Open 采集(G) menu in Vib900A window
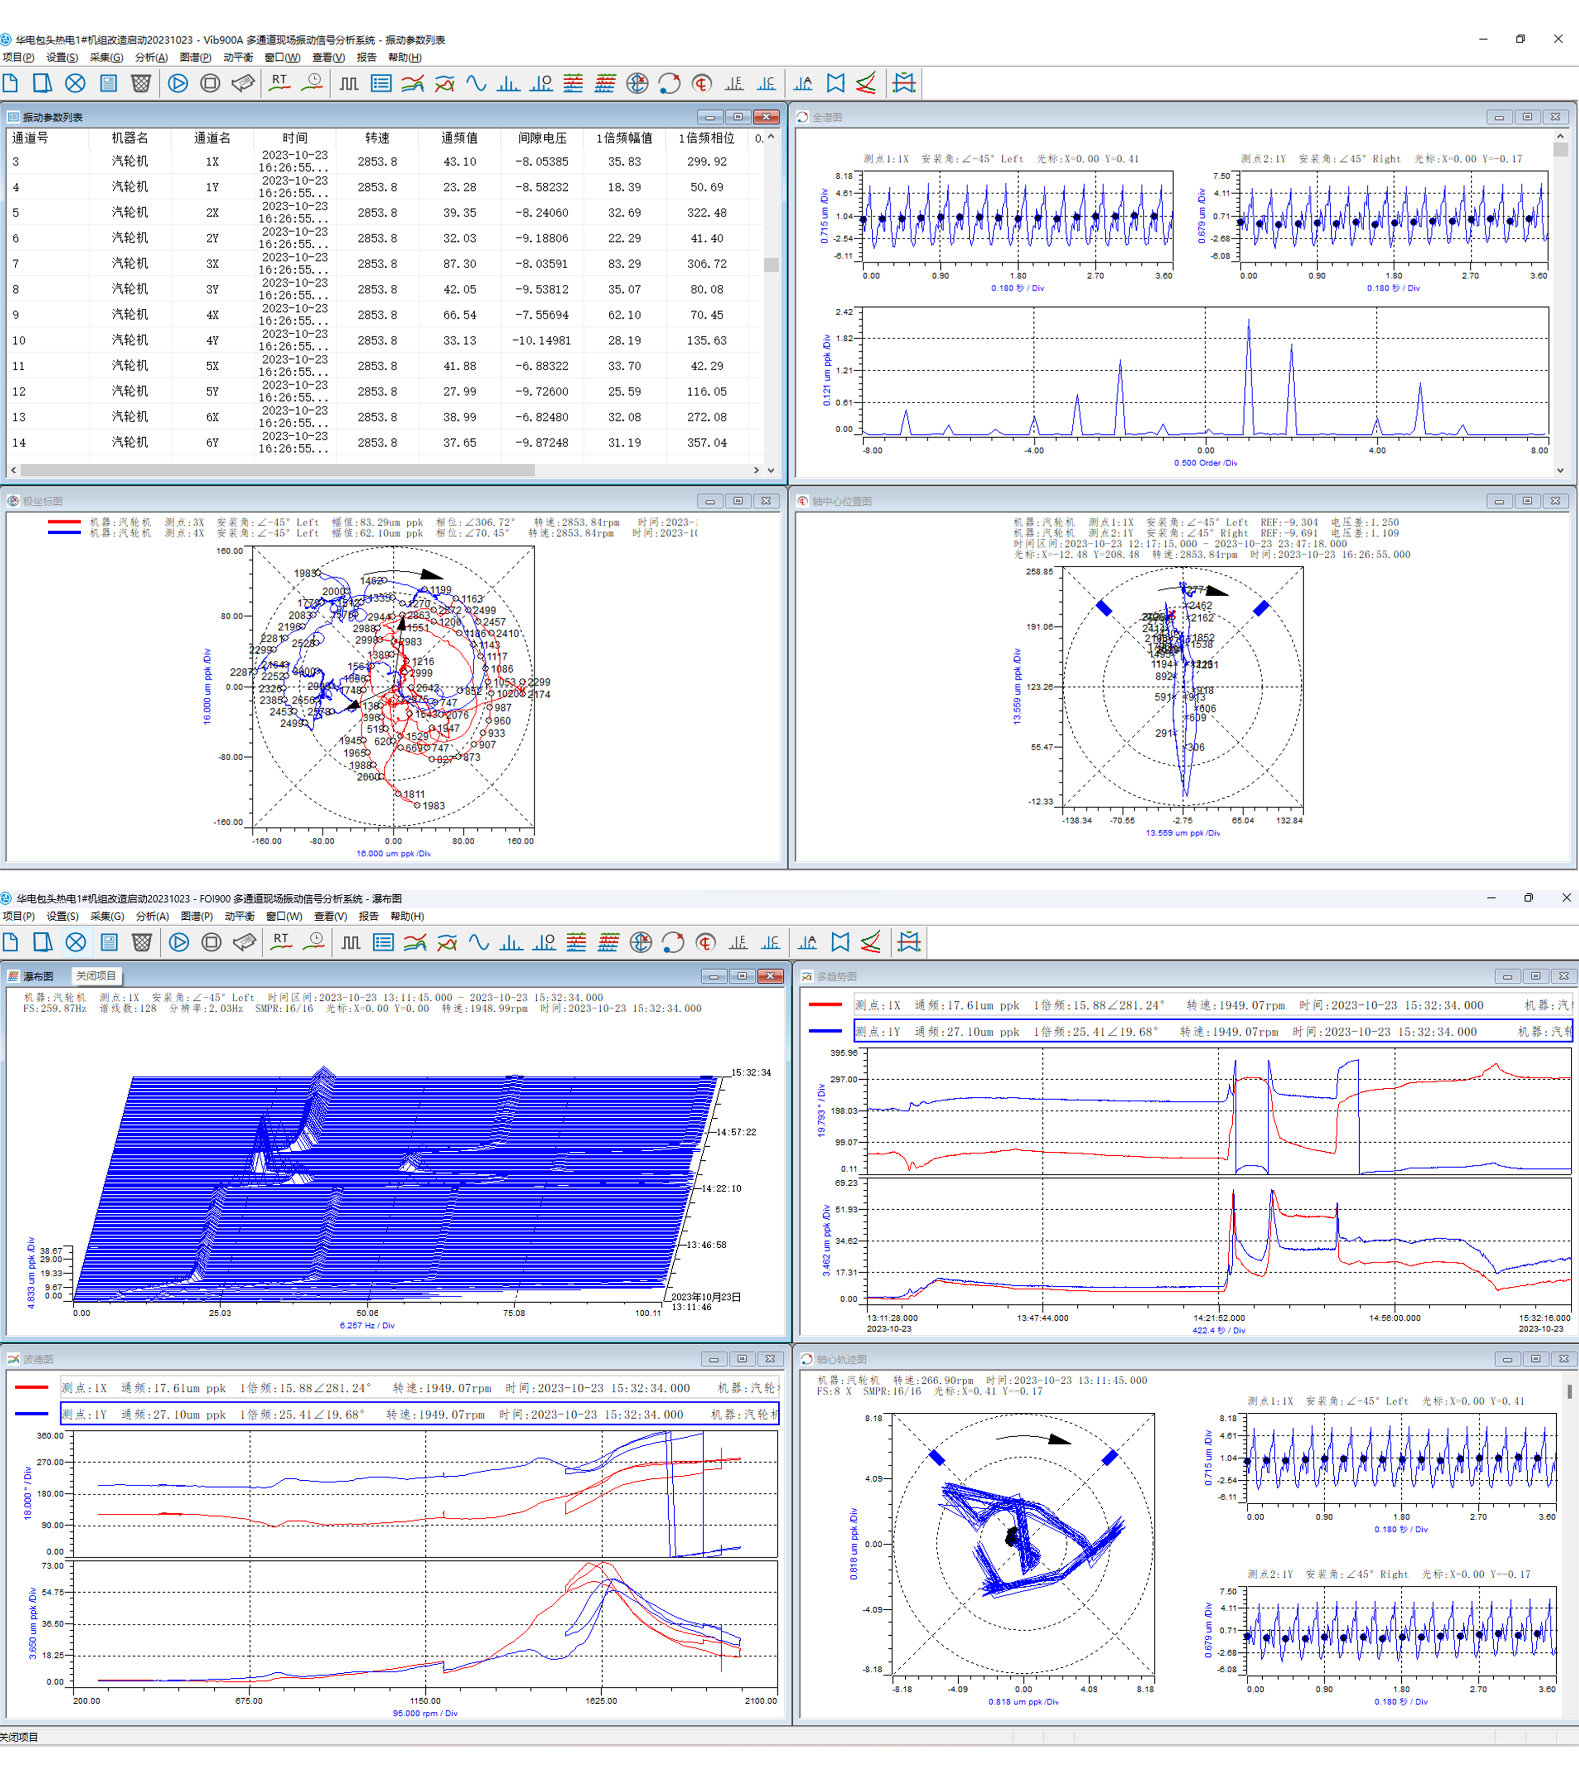 (x=107, y=57)
